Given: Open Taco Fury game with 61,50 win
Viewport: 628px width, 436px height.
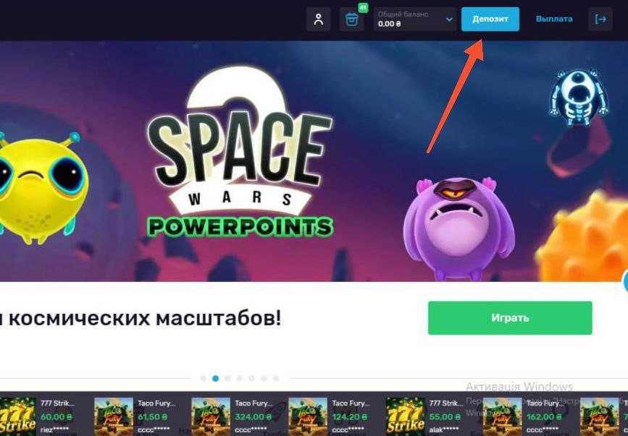Looking at the screenshot, I should (x=135, y=416).
